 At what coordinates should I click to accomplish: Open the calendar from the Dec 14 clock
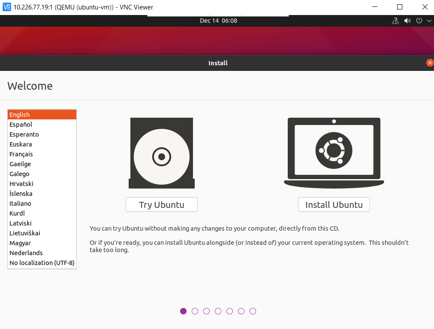click(218, 20)
